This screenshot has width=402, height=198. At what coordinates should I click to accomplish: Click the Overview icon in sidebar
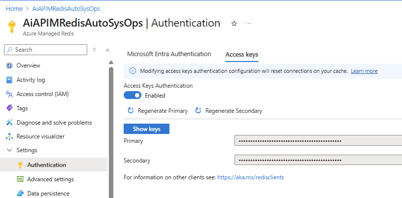9,66
